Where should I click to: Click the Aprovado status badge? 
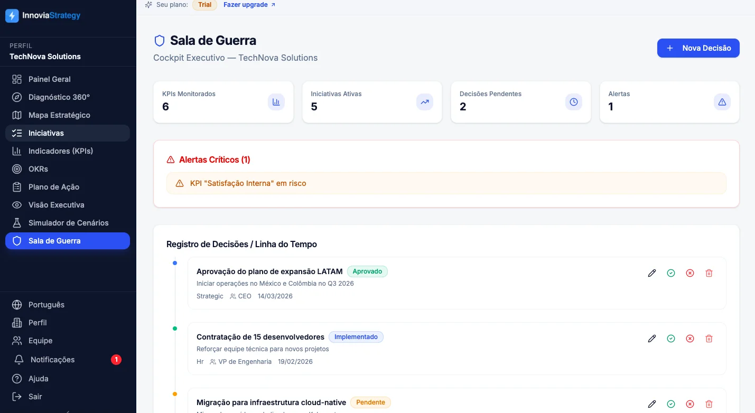[367, 271]
